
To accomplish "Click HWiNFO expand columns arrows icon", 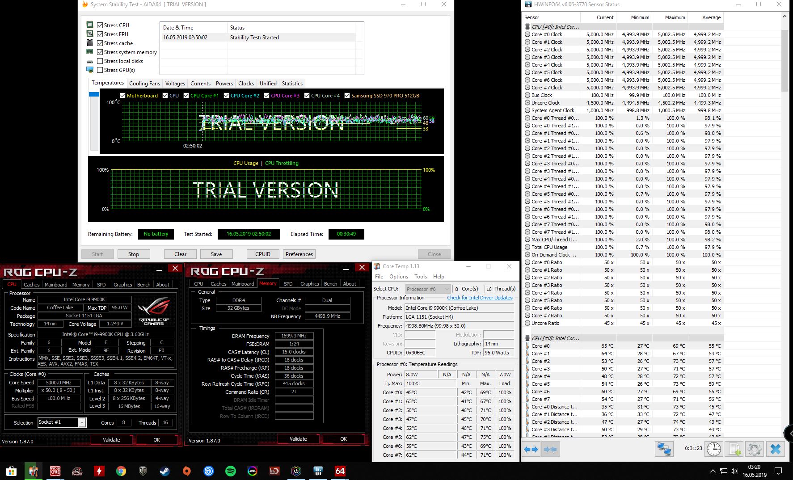I will (x=531, y=449).
